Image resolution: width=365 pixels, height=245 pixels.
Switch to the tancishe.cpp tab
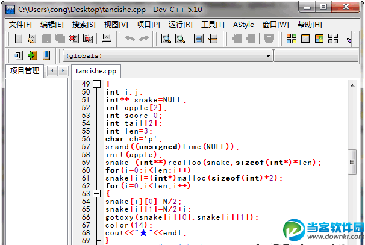tap(96, 71)
